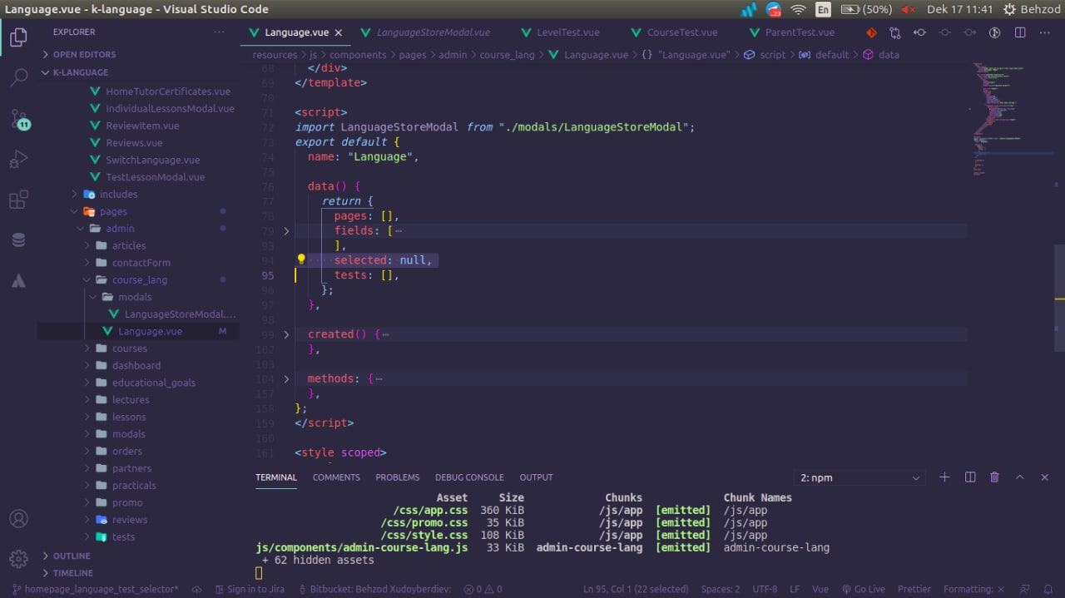The width and height of the screenshot is (1065, 598).
Task: Click homepage_language_test_selector branch name
Action: (x=95, y=589)
